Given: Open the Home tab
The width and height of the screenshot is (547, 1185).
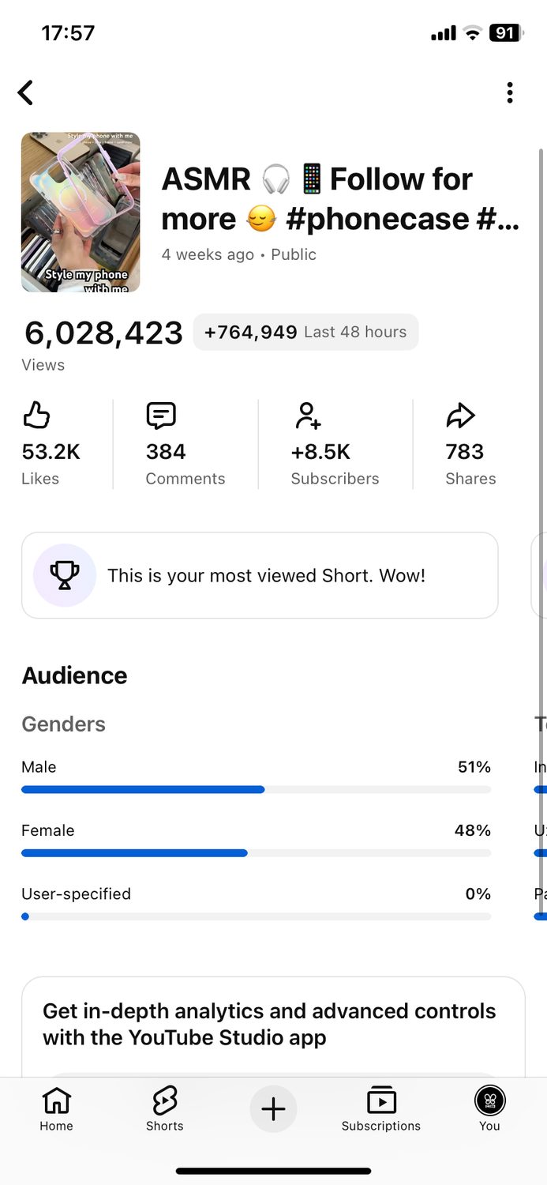Looking at the screenshot, I should pyautogui.click(x=56, y=1109).
